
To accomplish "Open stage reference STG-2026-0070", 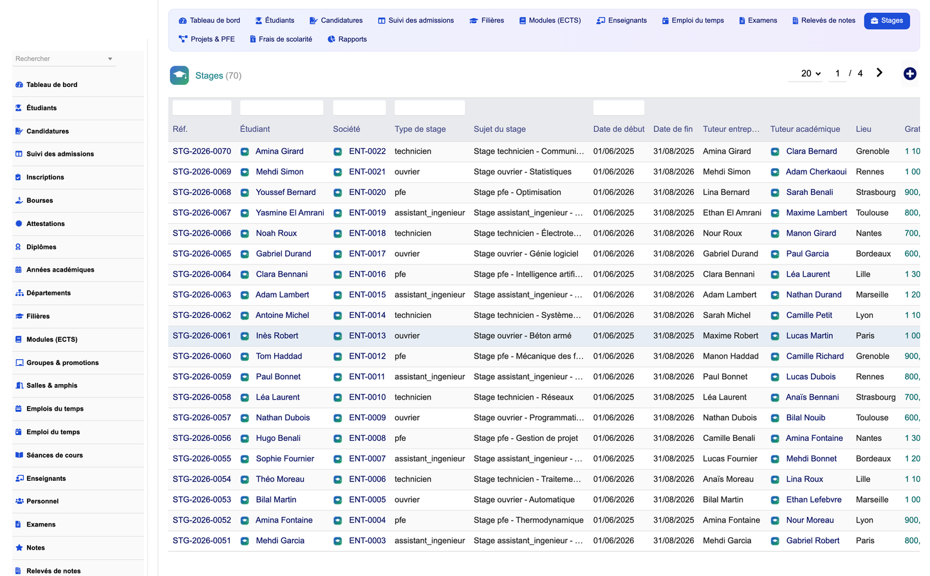I will pos(201,151).
